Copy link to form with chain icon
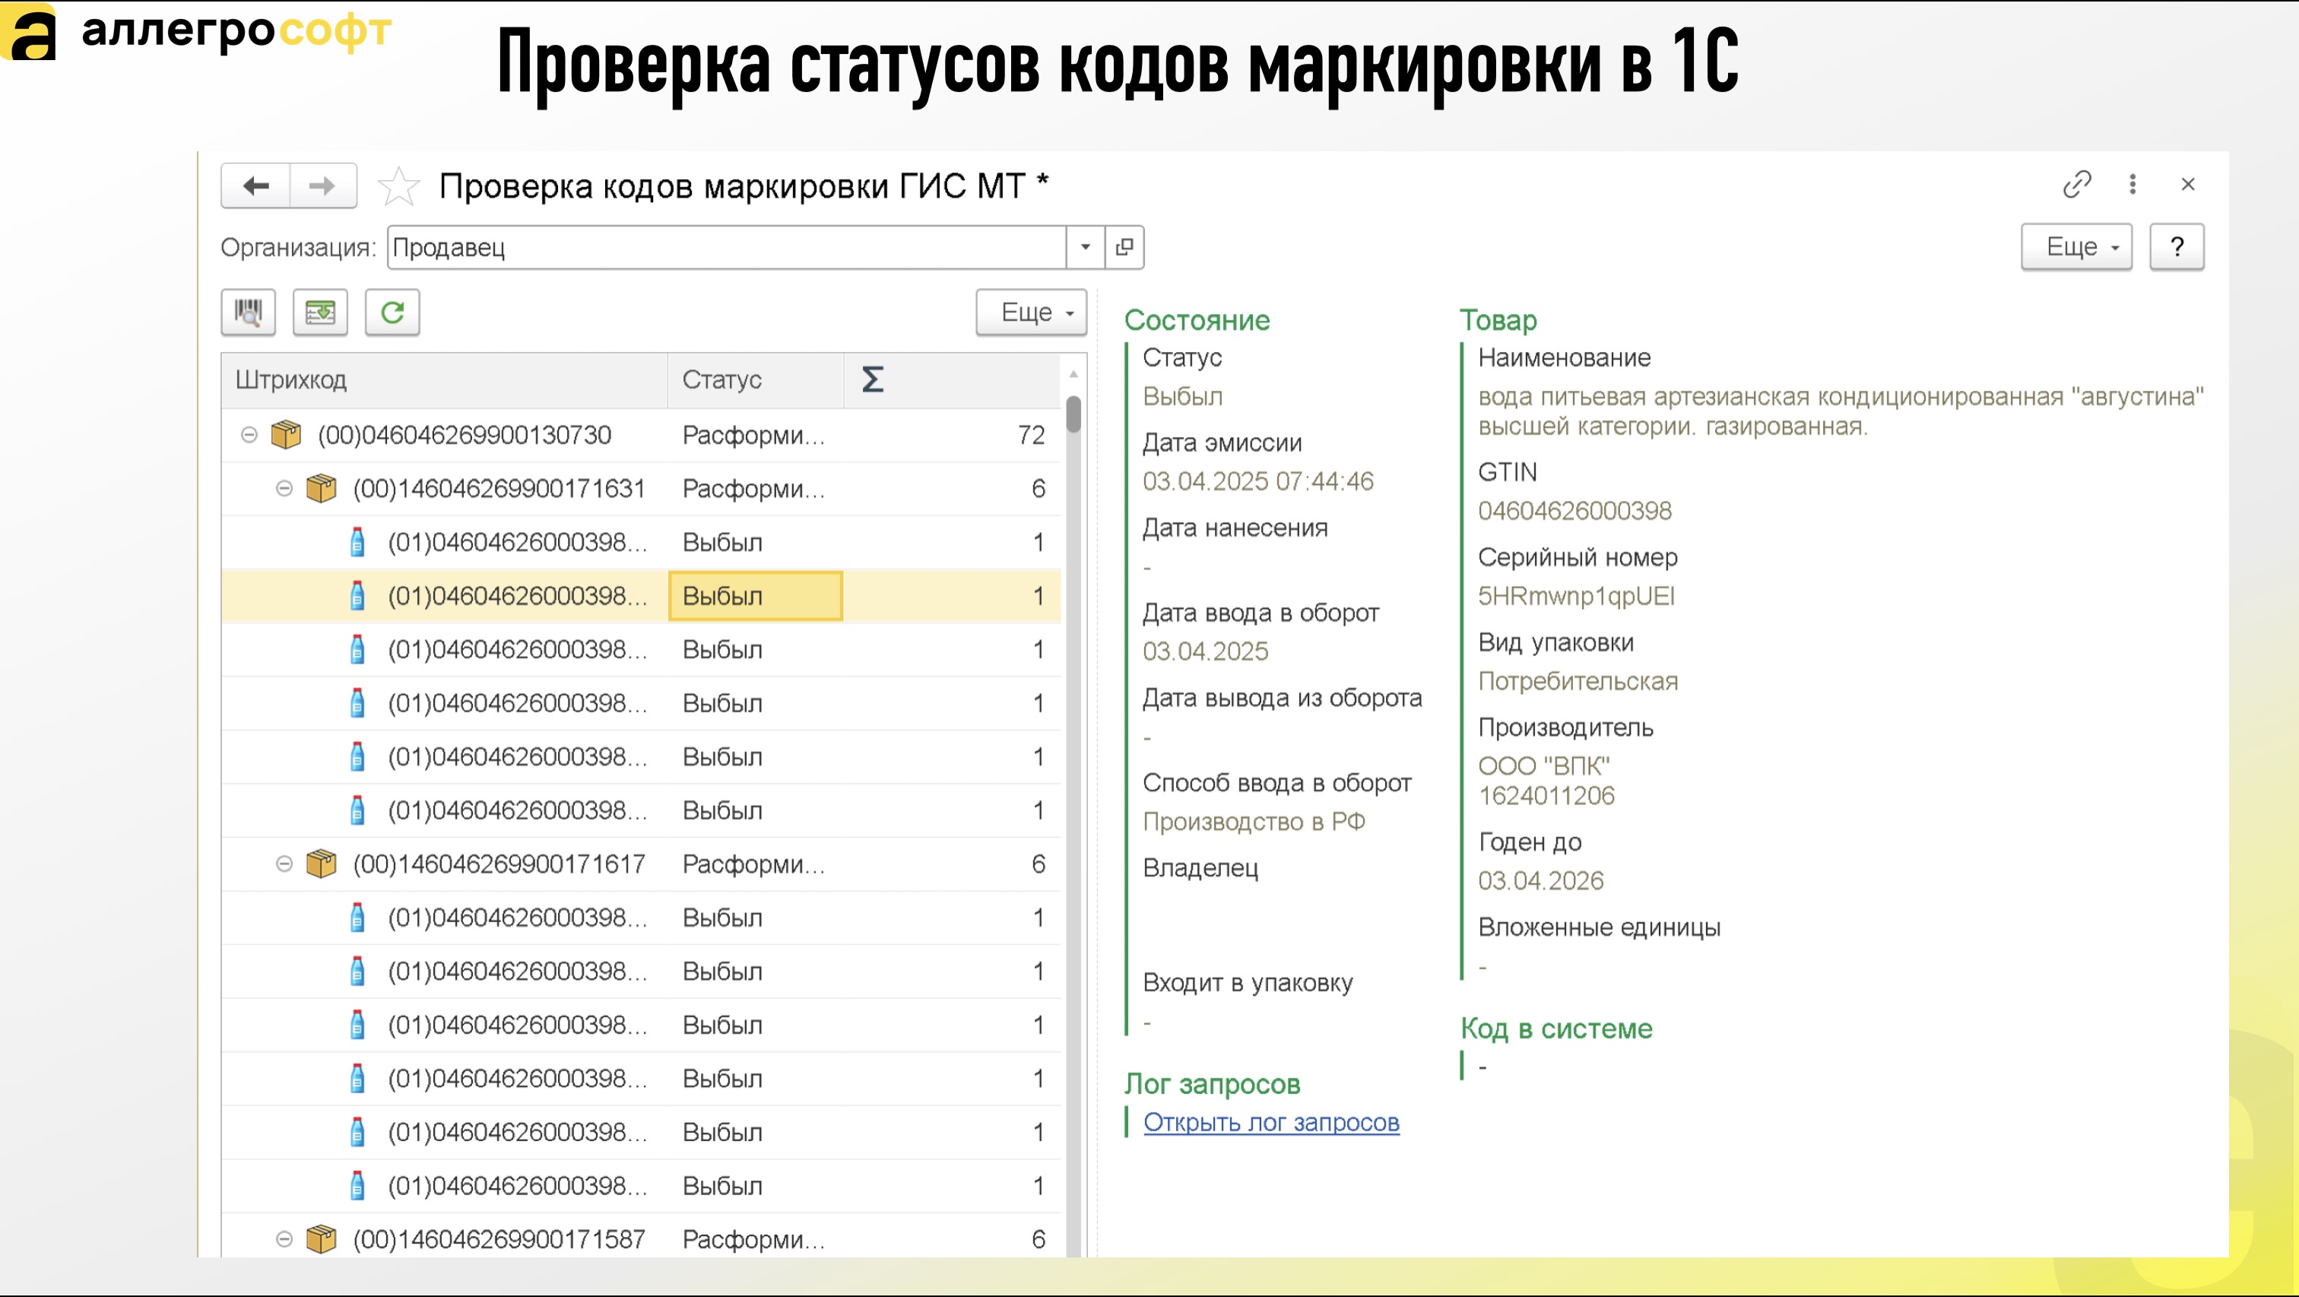Screen dimensions: 2299x1297 (2077, 184)
